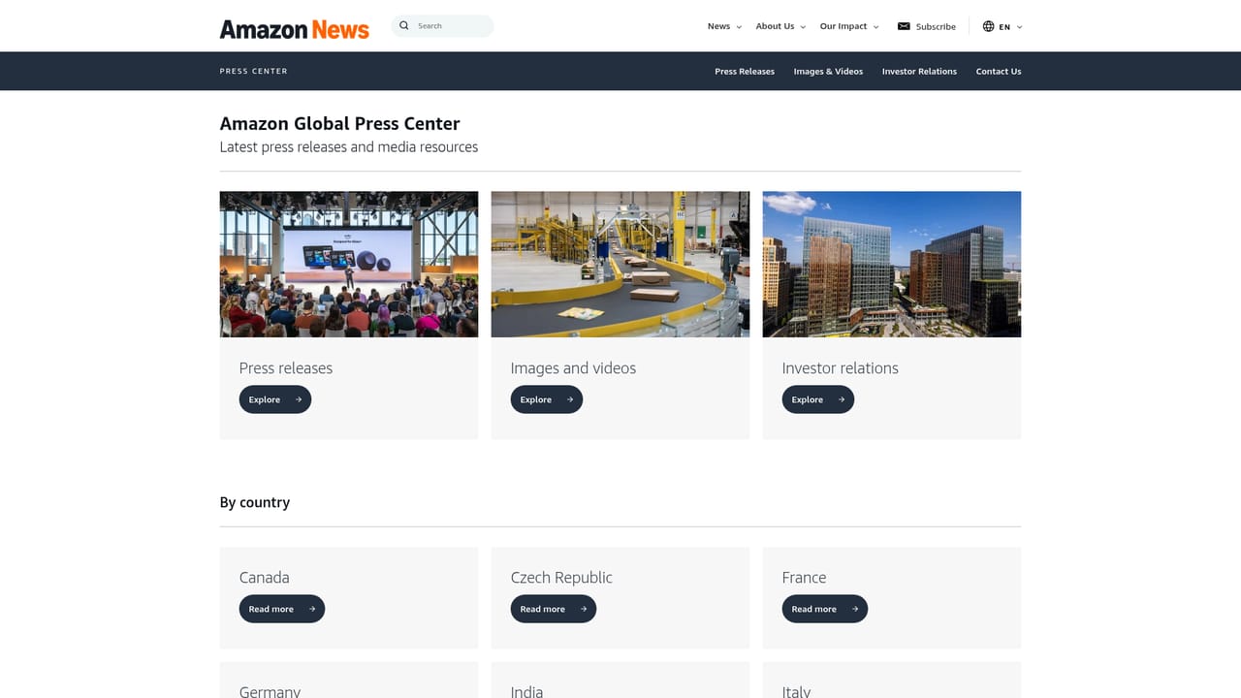Click the India country heading

pyautogui.click(x=526, y=691)
